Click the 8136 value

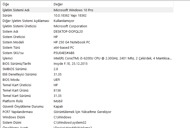click(x=57, y=90)
